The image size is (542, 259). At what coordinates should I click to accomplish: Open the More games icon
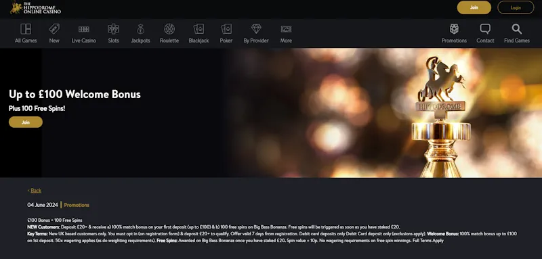(286, 29)
